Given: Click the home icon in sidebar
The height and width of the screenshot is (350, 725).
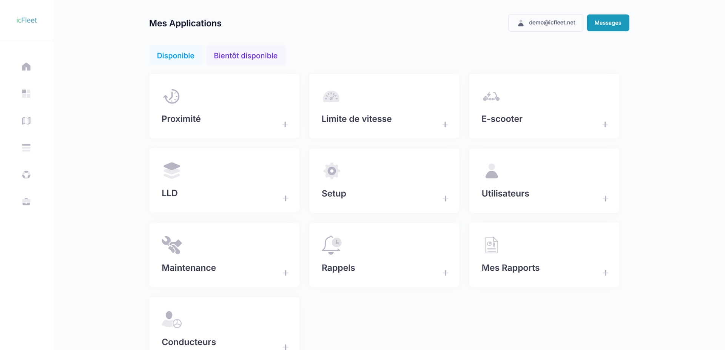Looking at the screenshot, I should [26, 67].
